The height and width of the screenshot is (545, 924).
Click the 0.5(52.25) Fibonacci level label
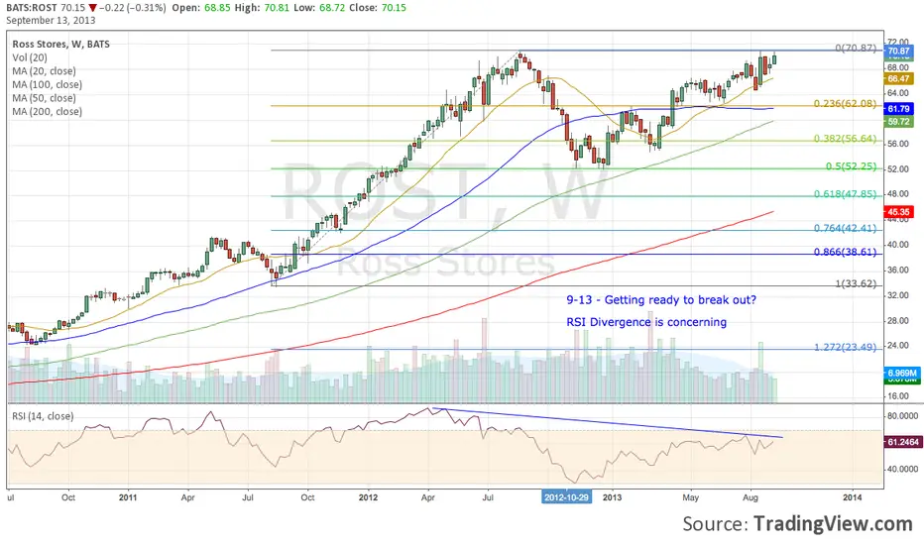851,166
